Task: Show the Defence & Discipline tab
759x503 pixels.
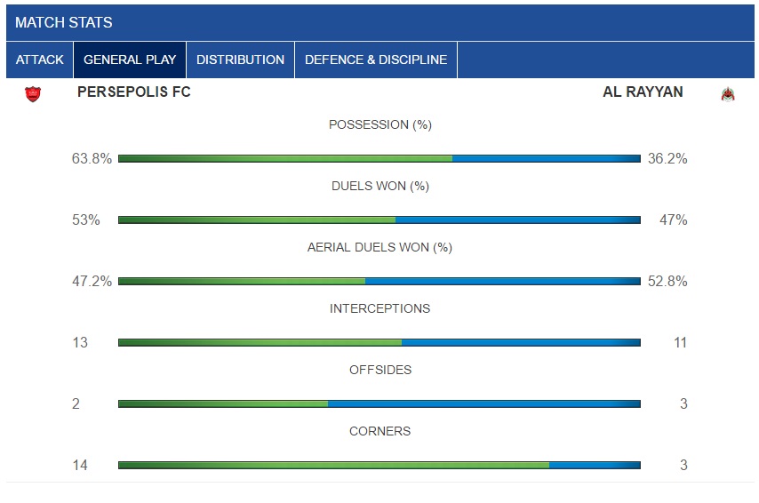Action: [x=376, y=60]
